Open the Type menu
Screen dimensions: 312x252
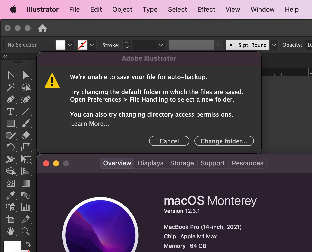point(150,9)
